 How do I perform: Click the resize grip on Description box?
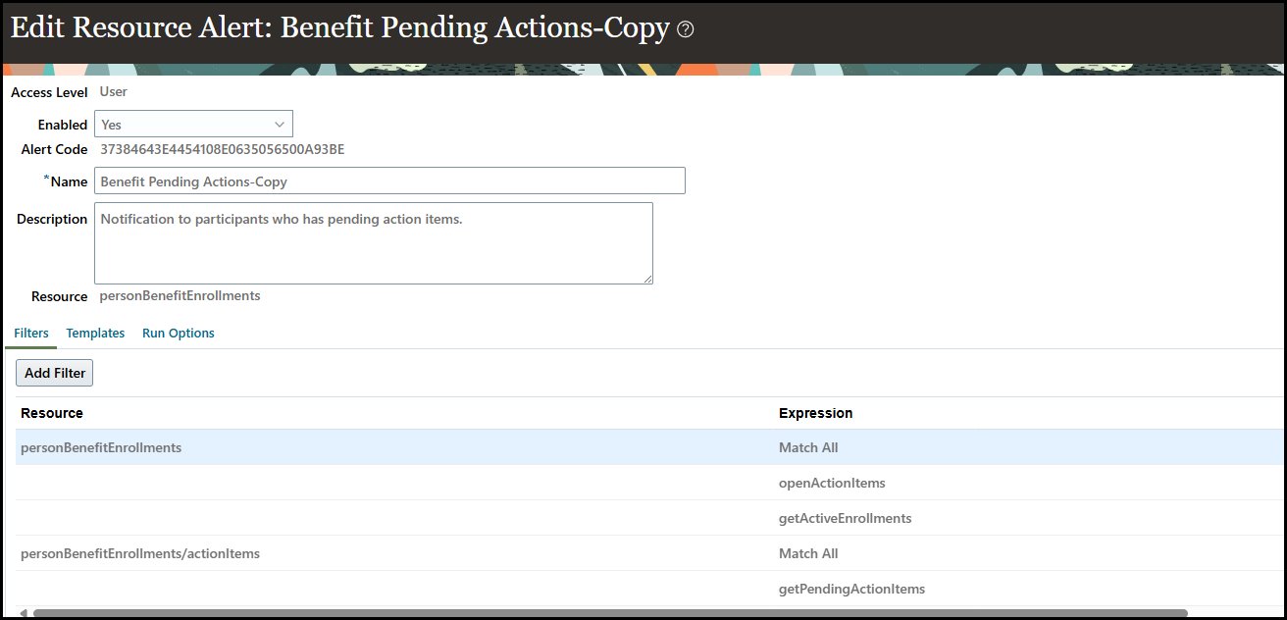click(x=648, y=281)
